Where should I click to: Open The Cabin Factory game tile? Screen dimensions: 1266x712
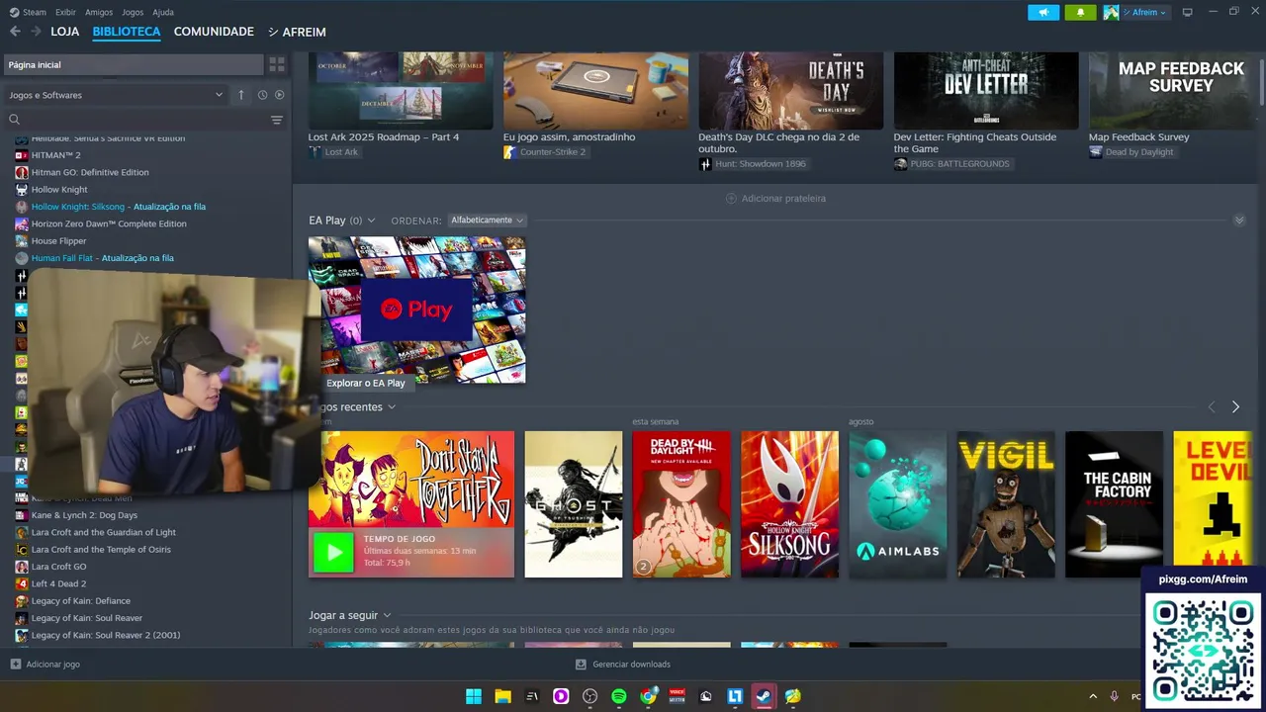(x=1114, y=504)
